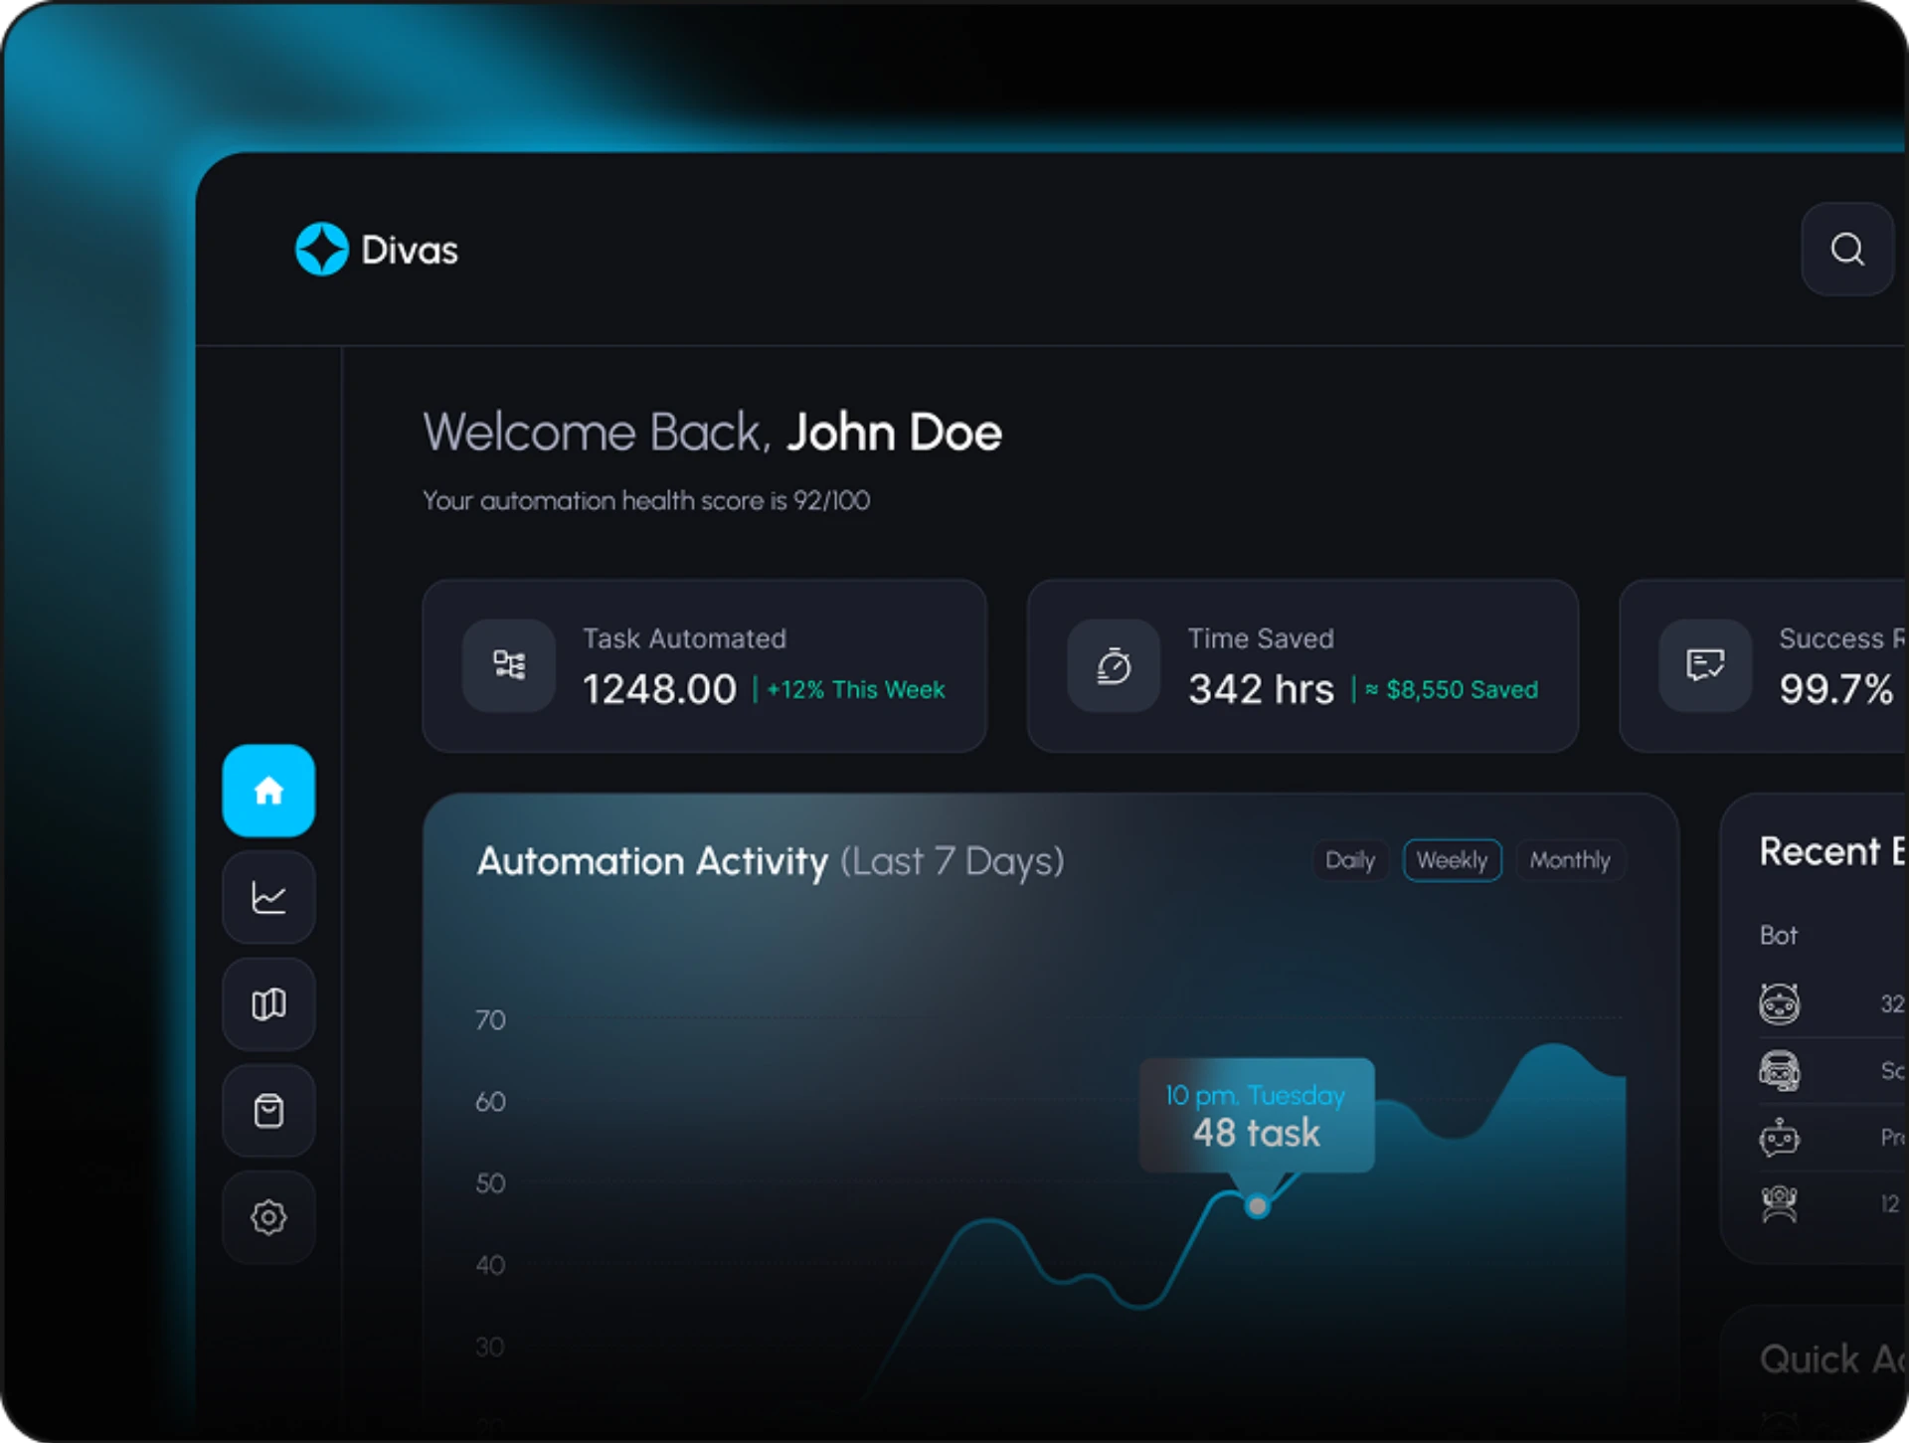The width and height of the screenshot is (1909, 1443).
Task: Switch to the Monthly tab on the activity chart
Action: pos(1570,860)
